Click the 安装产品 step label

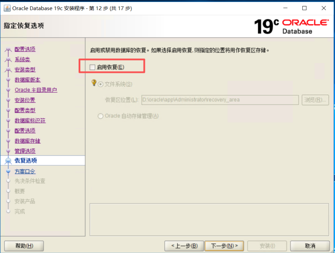click(x=25, y=201)
